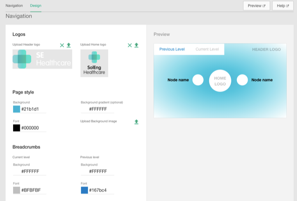Click the Upload Header logo label
297x201 pixels.
(x=26, y=45)
